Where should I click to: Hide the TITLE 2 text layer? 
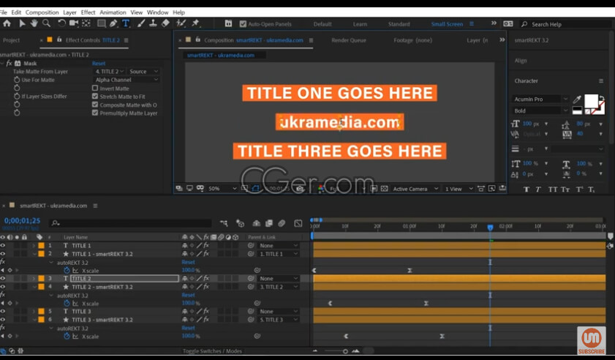point(3,278)
